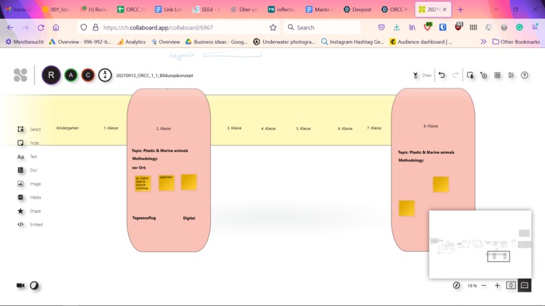Show more bookmarks chevron
This screenshot has height=306, width=545.
pos(483,42)
